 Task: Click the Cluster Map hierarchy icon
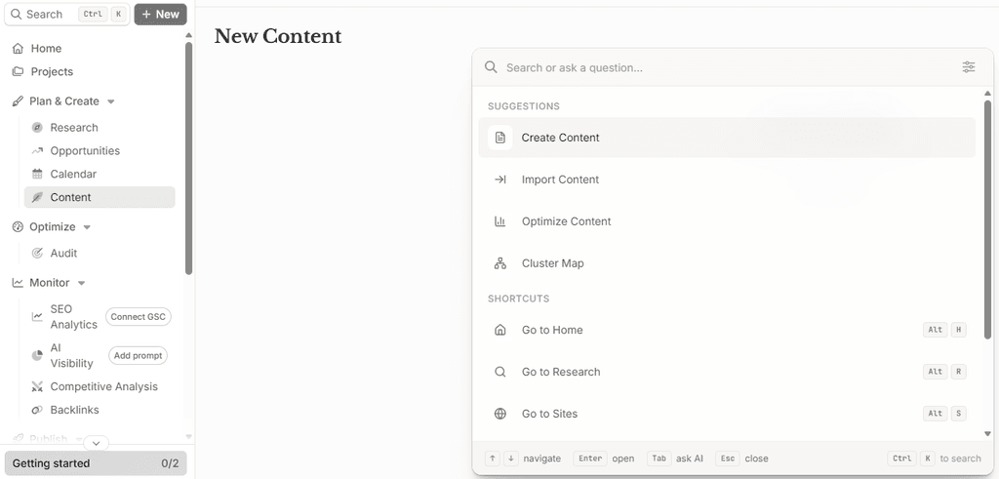(500, 263)
